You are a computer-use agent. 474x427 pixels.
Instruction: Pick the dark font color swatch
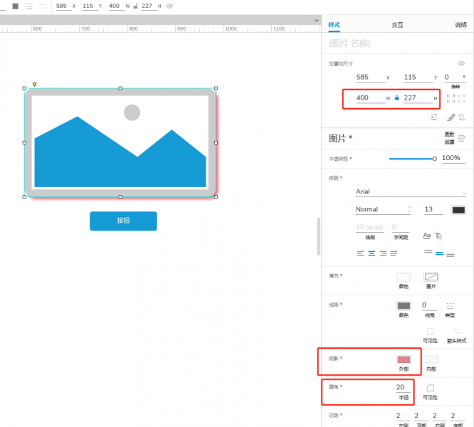[x=458, y=210]
